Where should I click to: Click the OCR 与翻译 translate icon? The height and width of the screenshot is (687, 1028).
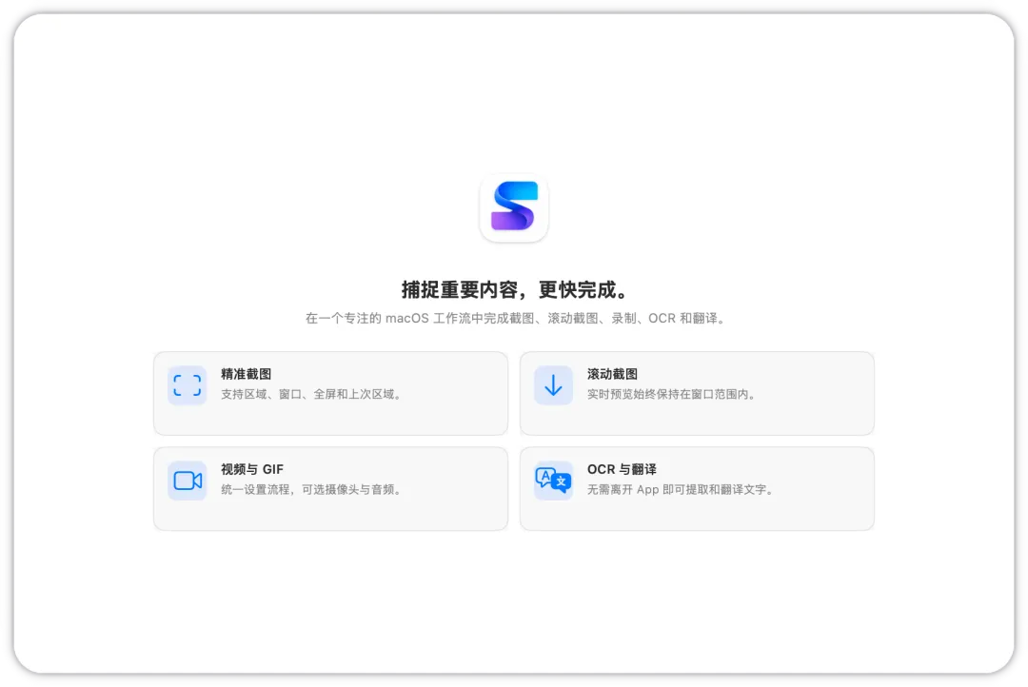coord(553,481)
